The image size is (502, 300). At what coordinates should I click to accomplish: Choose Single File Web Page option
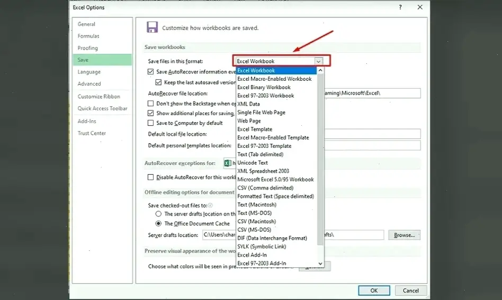[x=276, y=112]
